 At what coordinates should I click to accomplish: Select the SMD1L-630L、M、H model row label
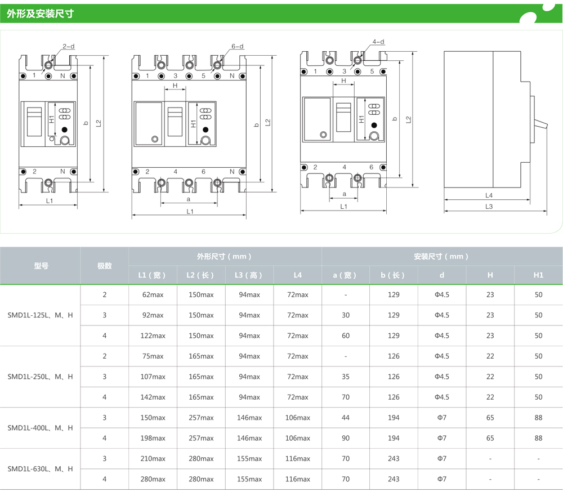[x=41, y=469]
